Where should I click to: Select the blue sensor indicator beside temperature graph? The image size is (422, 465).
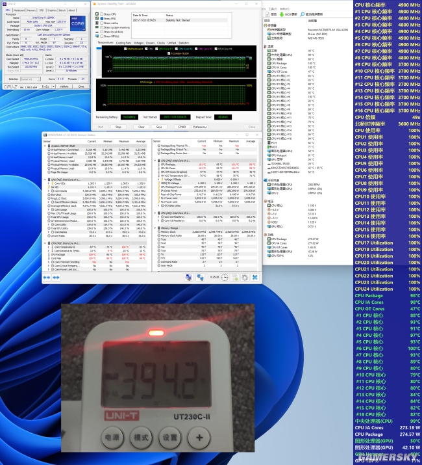click(99, 48)
